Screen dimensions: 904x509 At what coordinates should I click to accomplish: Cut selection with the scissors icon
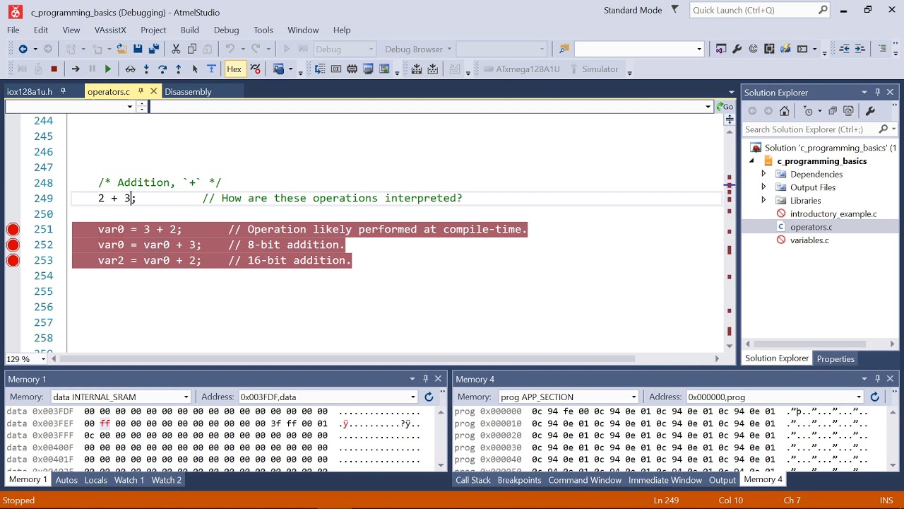click(176, 49)
